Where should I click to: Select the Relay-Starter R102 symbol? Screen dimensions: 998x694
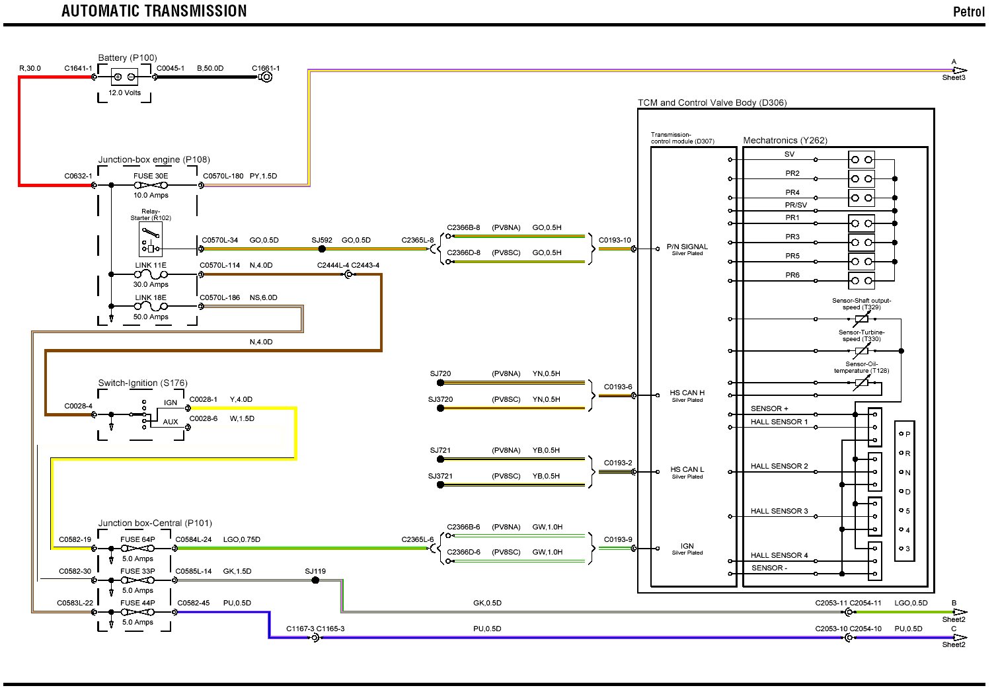tap(151, 239)
